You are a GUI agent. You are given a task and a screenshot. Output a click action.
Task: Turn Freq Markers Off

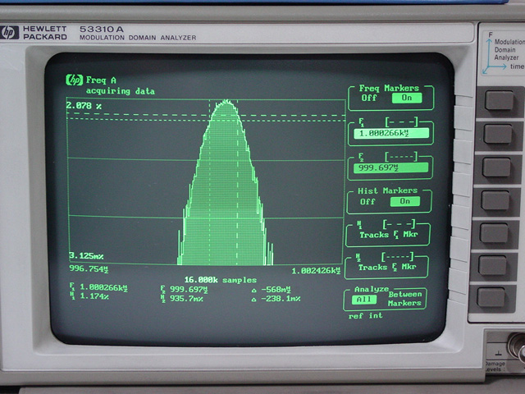[x=368, y=98]
